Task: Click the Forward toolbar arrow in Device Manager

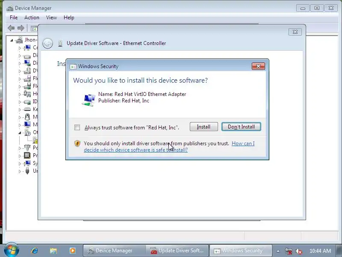Action: [21, 28]
